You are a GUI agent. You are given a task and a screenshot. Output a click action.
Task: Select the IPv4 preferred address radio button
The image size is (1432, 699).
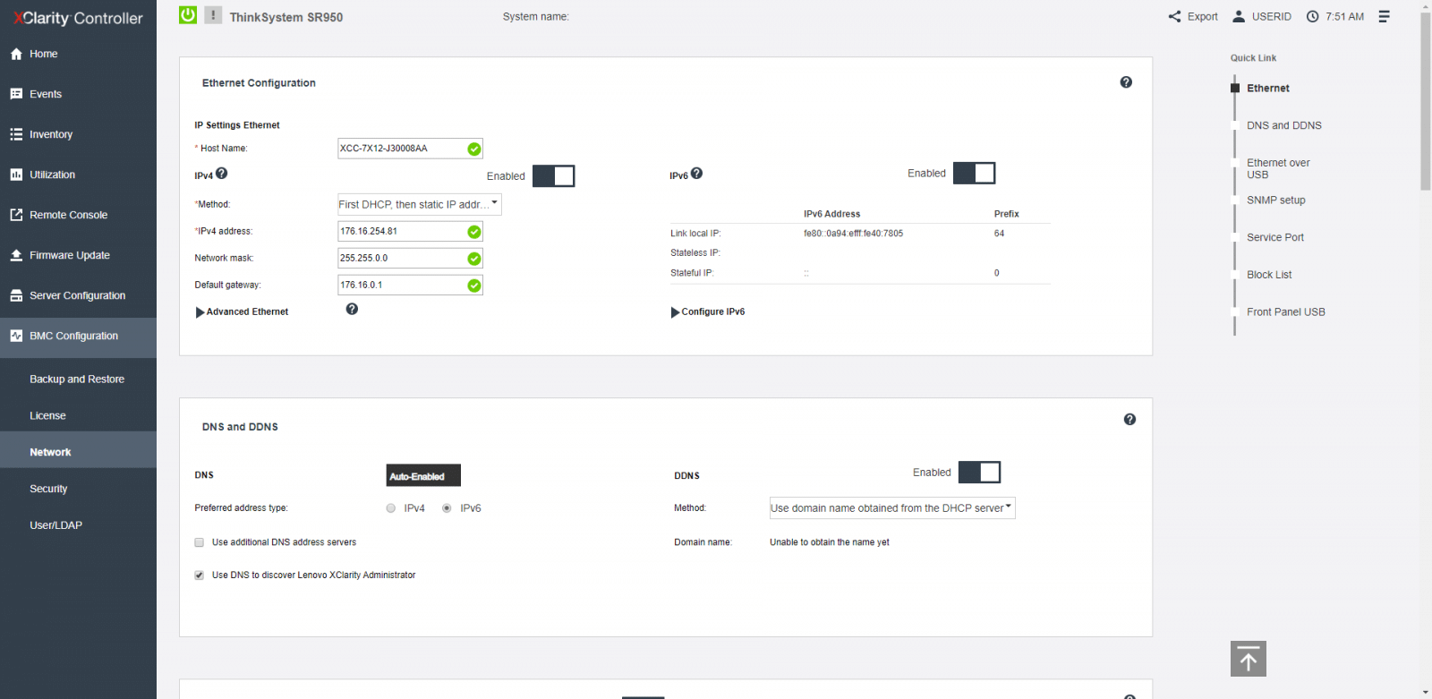[x=391, y=508]
